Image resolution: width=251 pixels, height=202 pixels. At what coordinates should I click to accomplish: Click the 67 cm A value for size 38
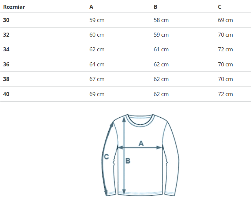(97, 79)
